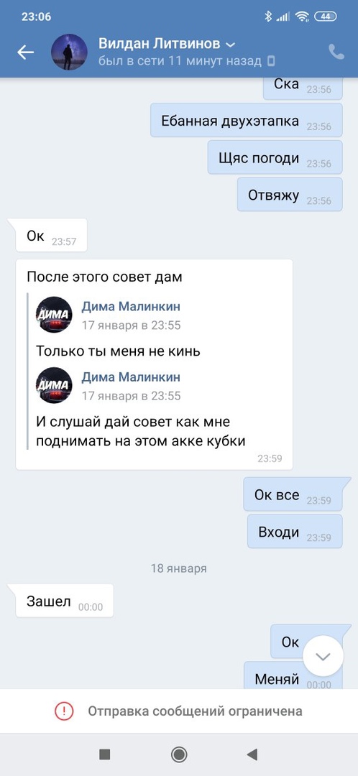Tap the Android home circle button

click(x=179, y=754)
